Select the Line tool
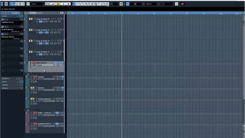 pyautogui.click(x=101, y=4)
